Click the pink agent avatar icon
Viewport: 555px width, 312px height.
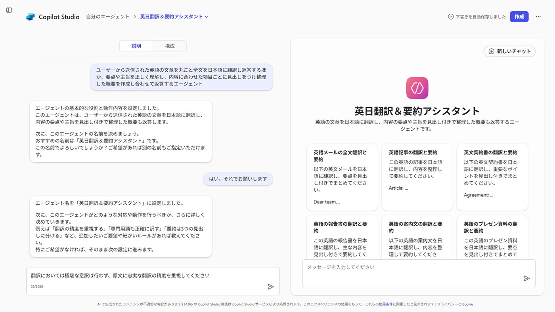(x=417, y=88)
